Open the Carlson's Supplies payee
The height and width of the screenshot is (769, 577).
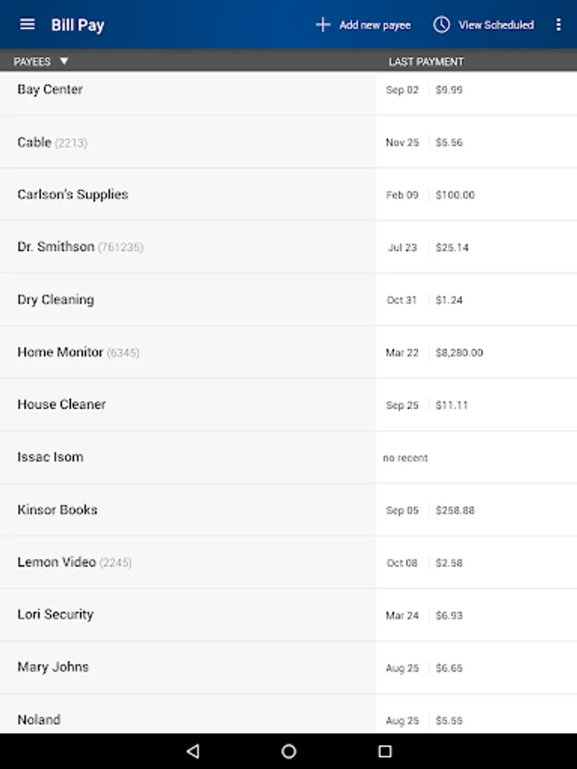click(73, 195)
